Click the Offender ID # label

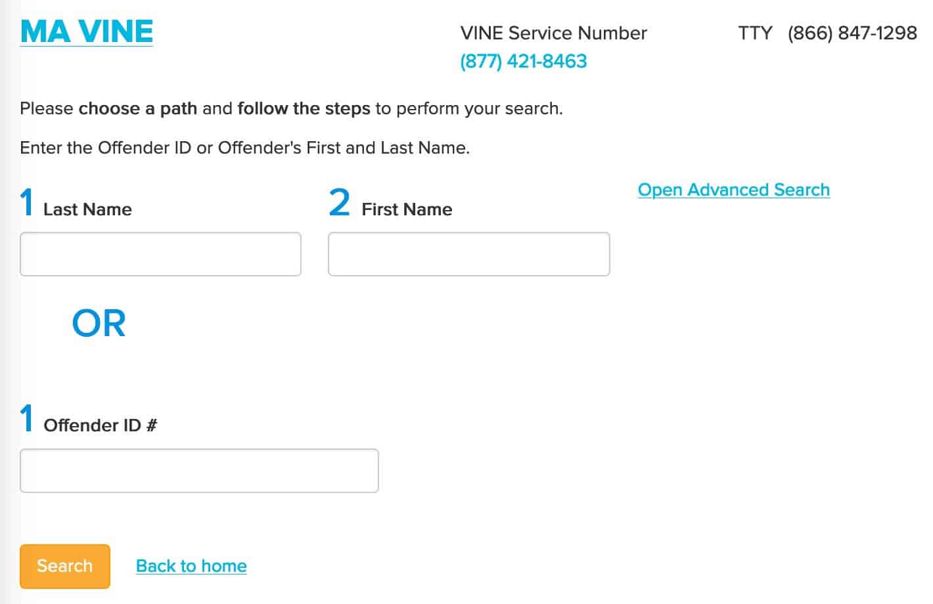click(x=100, y=425)
